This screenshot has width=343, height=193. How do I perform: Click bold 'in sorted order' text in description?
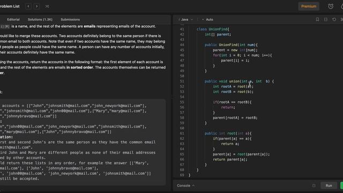[x=80, y=68]
